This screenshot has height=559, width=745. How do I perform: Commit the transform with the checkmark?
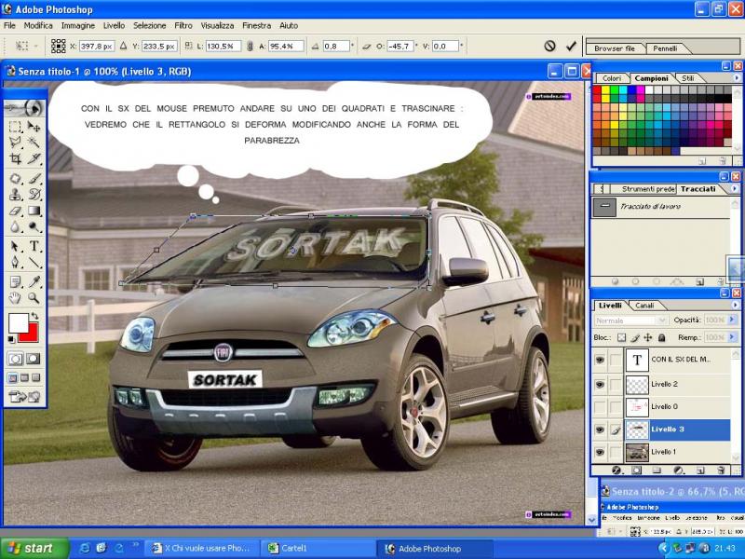(x=571, y=46)
